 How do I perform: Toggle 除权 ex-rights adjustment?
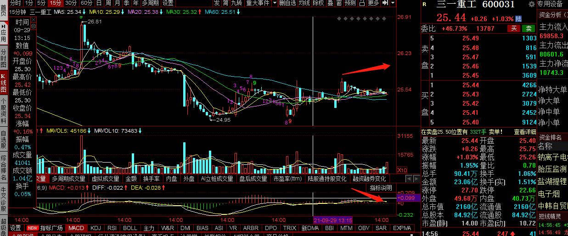point(318,3)
